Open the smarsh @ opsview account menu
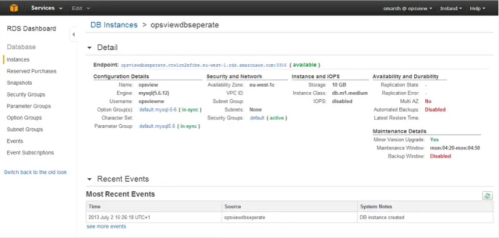499x238 pixels. [408, 9]
